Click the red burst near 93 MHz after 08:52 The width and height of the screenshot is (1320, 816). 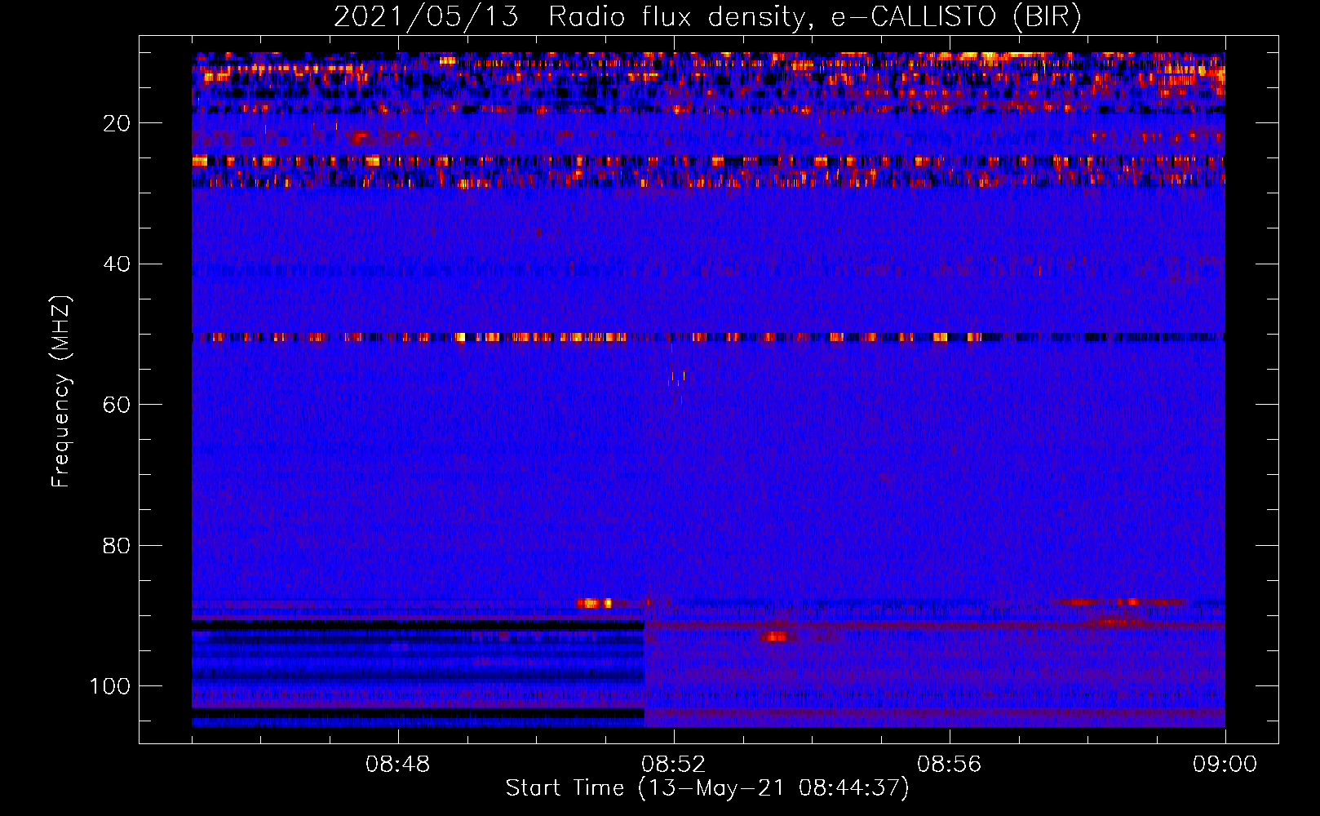click(776, 636)
